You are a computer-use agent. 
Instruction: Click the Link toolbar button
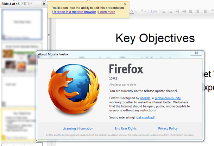pos(154,11)
